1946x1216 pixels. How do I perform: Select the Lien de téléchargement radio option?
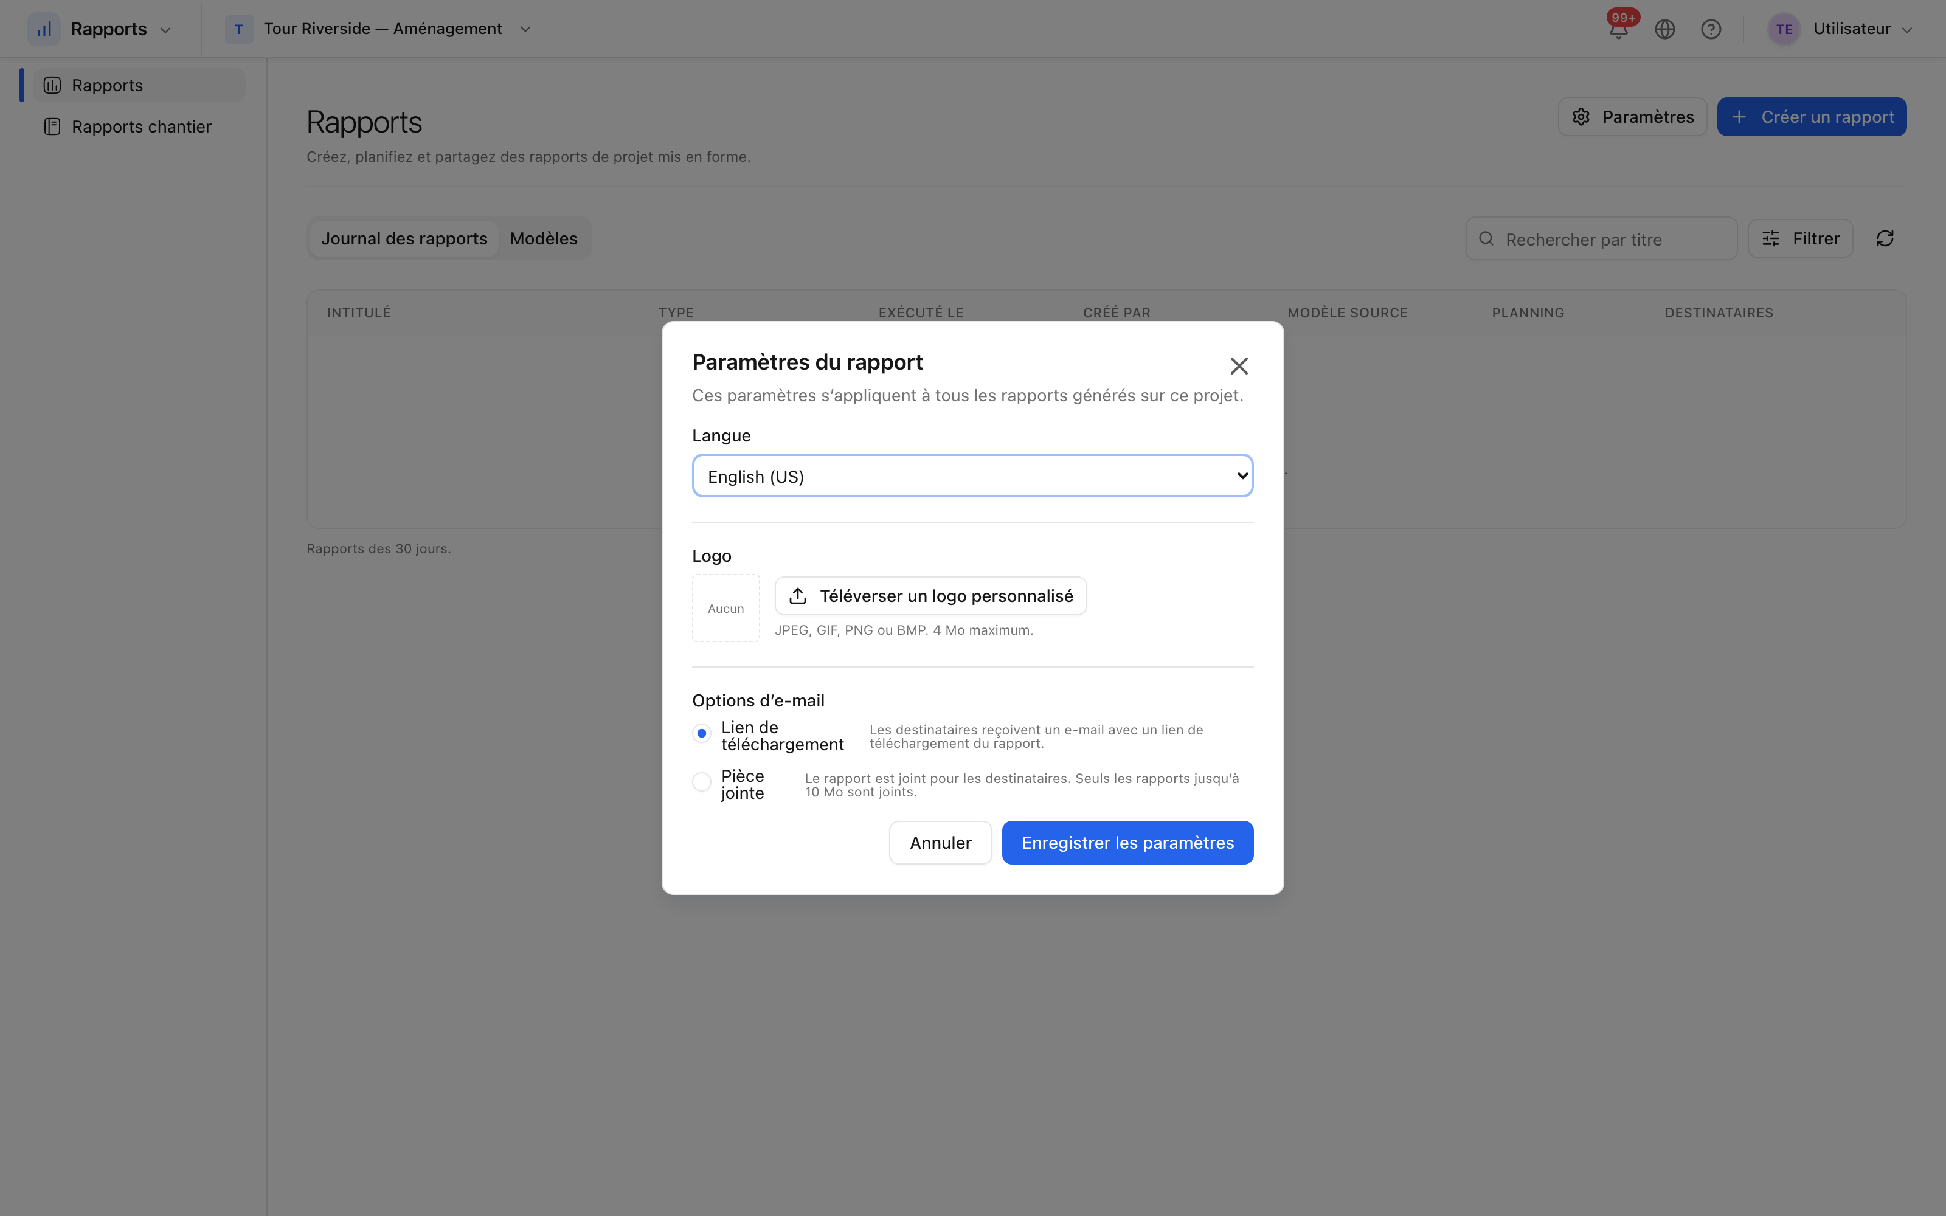[701, 733]
